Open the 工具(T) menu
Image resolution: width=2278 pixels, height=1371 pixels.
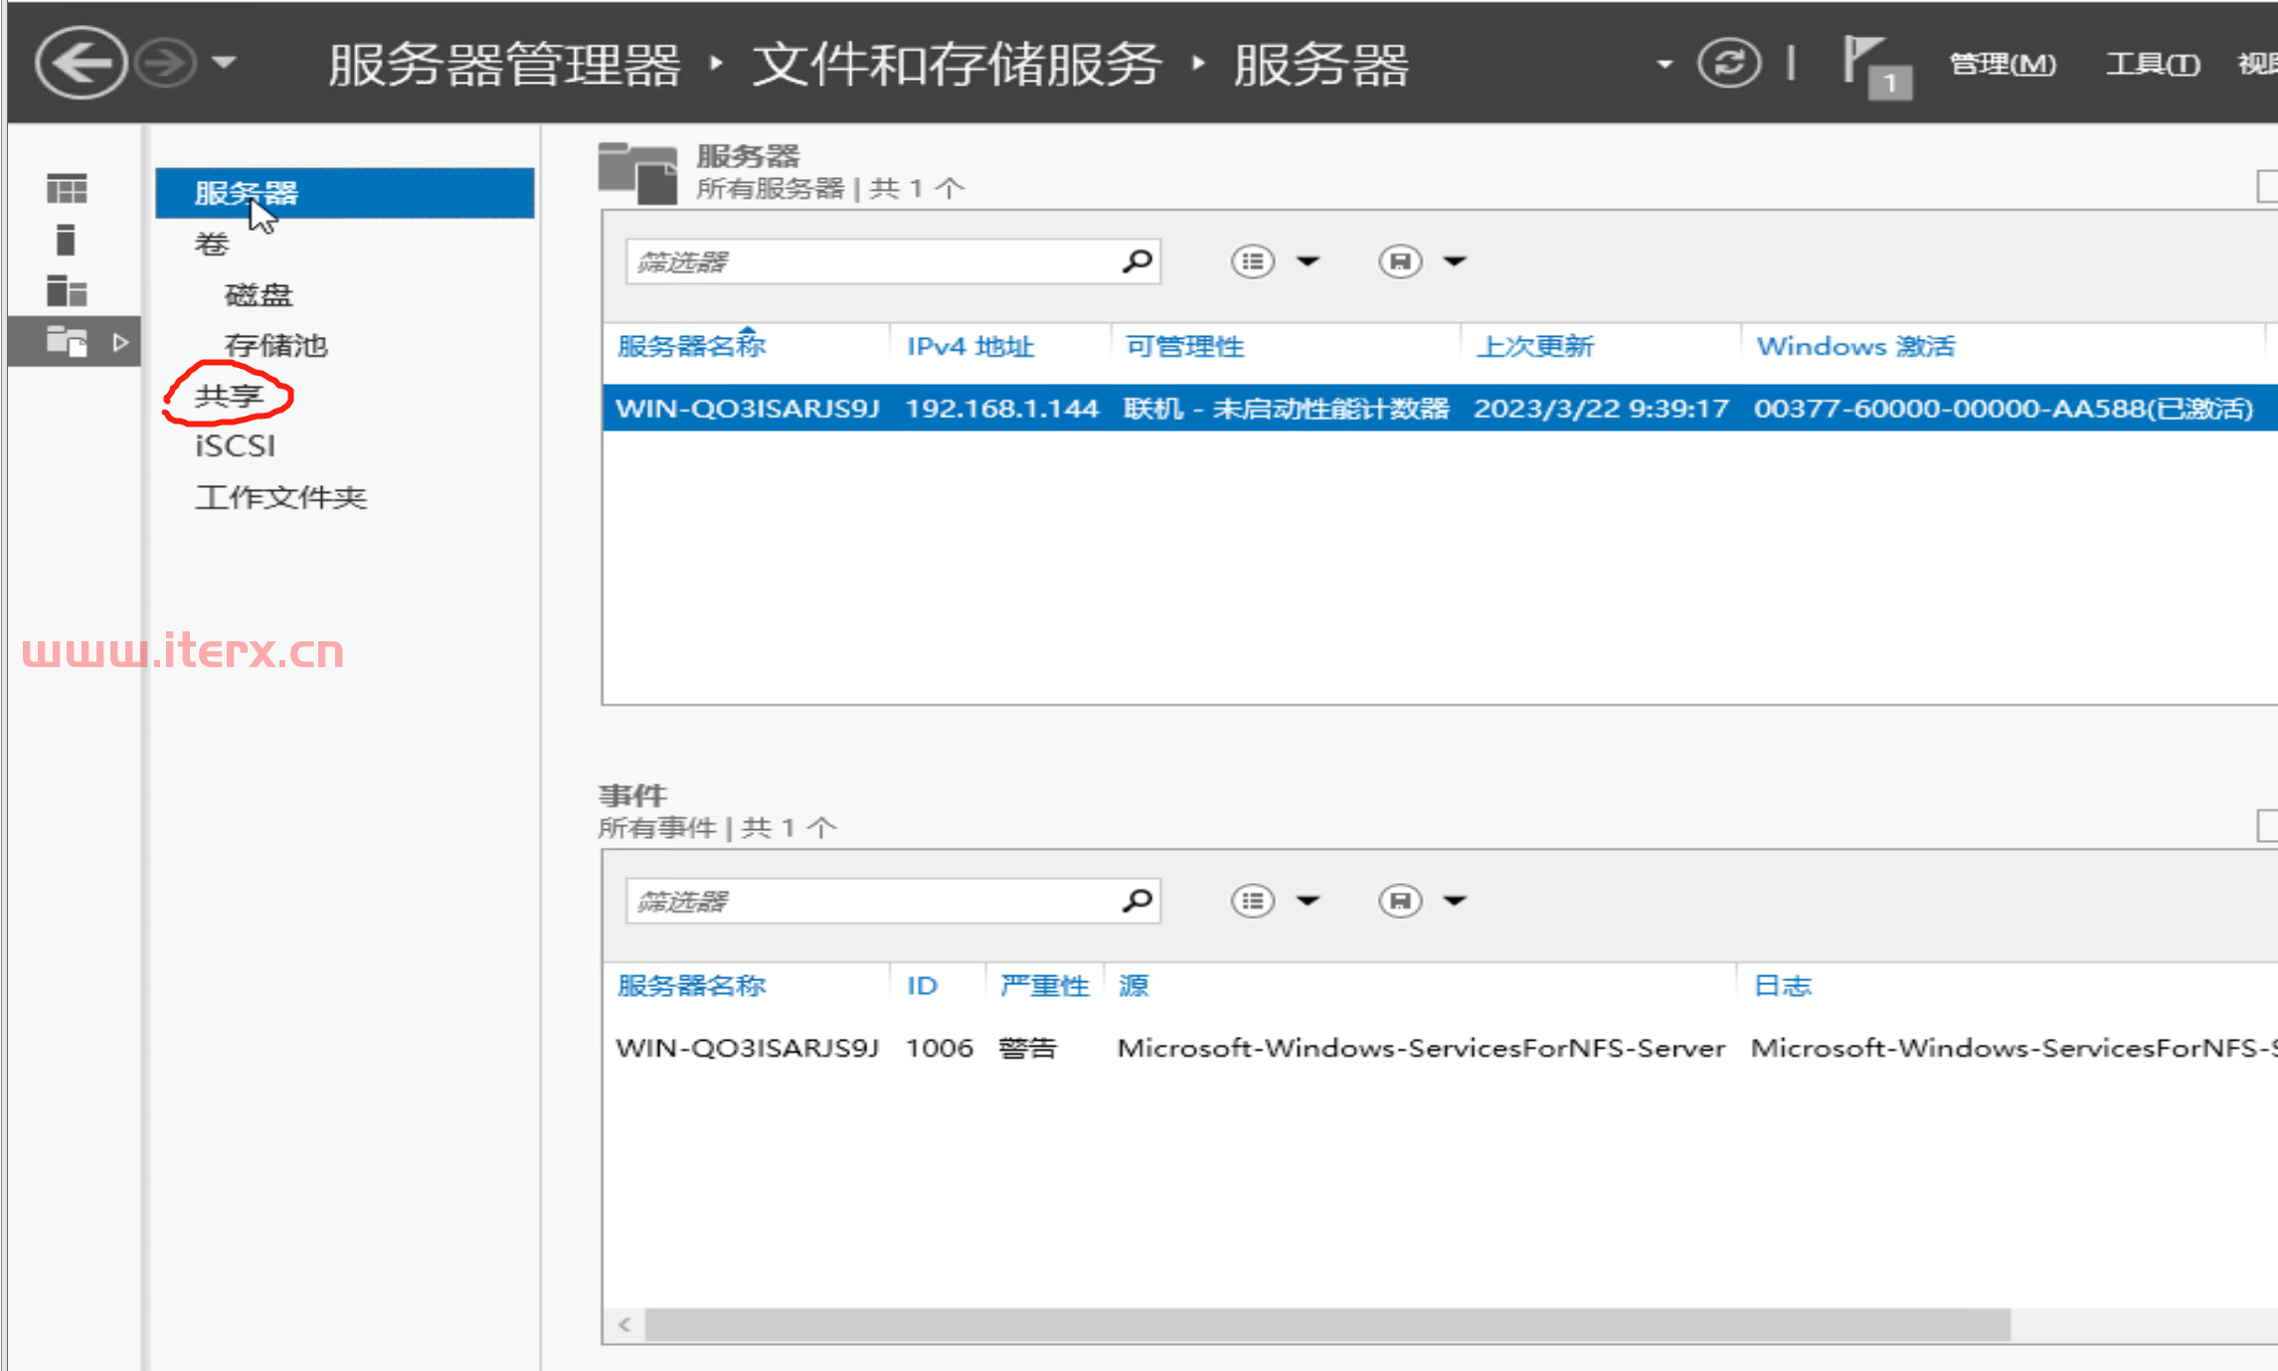pos(2152,64)
